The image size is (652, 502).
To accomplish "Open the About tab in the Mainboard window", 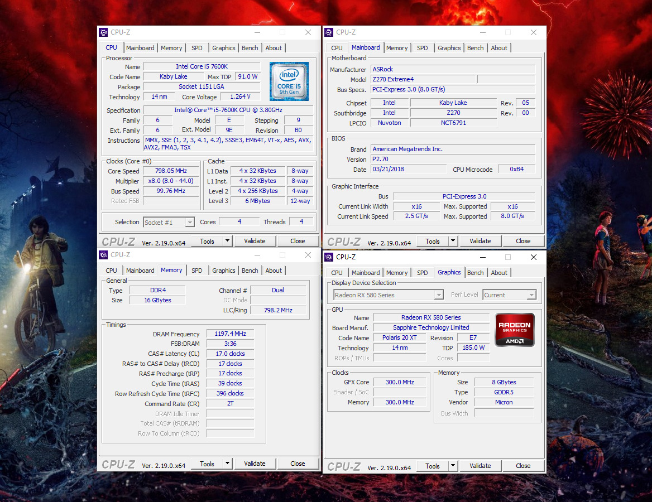I will (499, 48).
